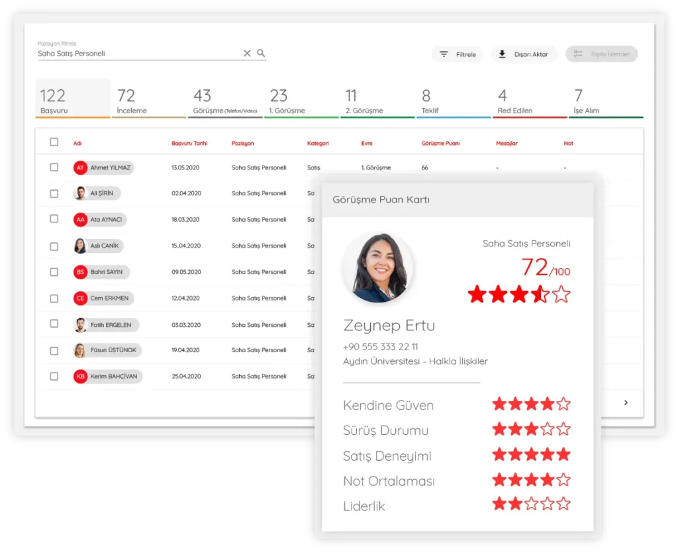Clear the position filter with the X icon

(247, 54)
